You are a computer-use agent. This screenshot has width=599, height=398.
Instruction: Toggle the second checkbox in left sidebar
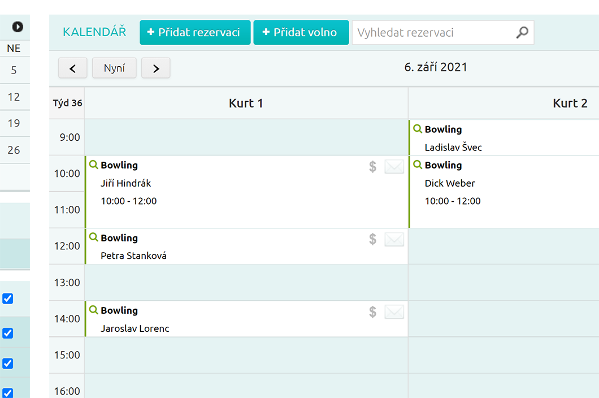click(x=8, y=333)
